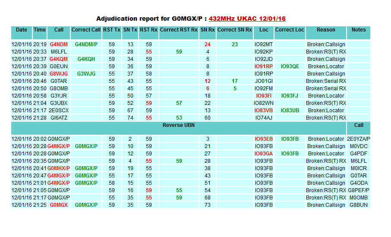
Task: Select the note G8PEF/P
Action: point(359,190)
